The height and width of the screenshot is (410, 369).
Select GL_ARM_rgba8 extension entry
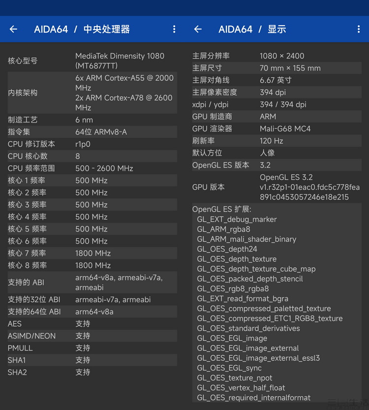click(223, 229)
